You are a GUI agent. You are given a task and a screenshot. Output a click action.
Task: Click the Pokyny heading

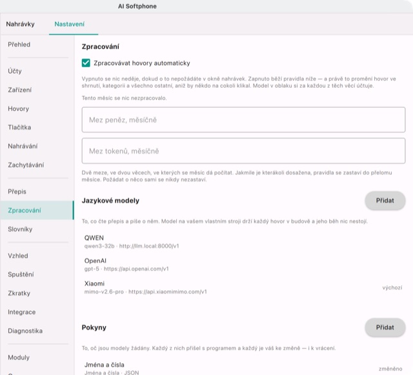click(94, 327)
